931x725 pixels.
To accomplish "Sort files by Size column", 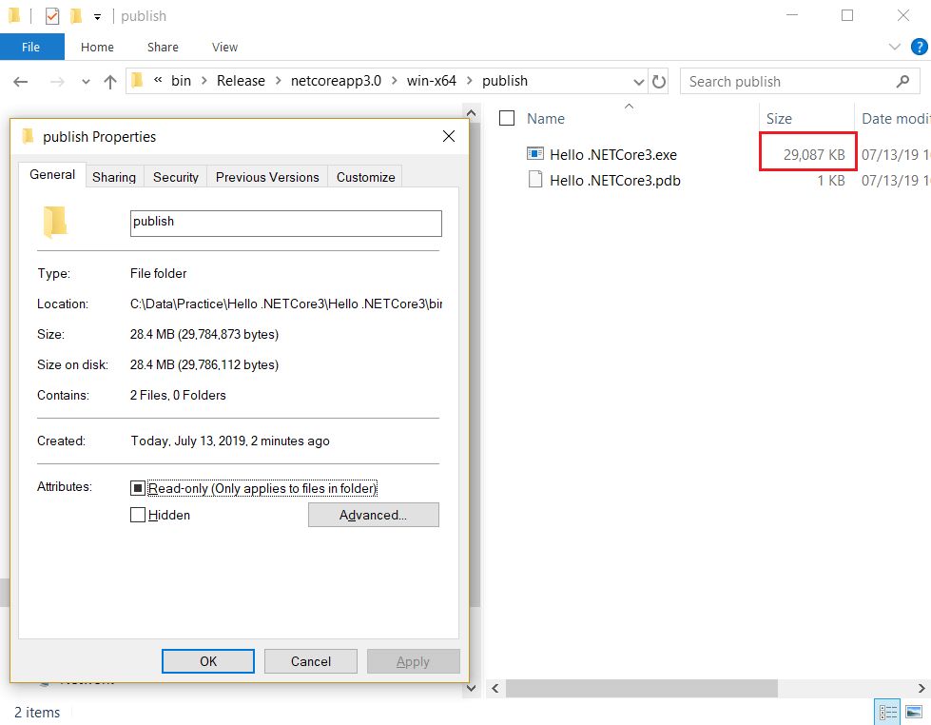I will pos(779,118).
